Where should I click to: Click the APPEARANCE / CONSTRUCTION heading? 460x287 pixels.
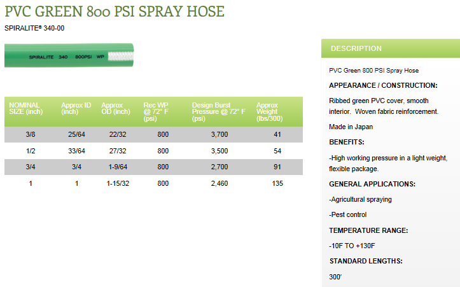tap(383, 85)
